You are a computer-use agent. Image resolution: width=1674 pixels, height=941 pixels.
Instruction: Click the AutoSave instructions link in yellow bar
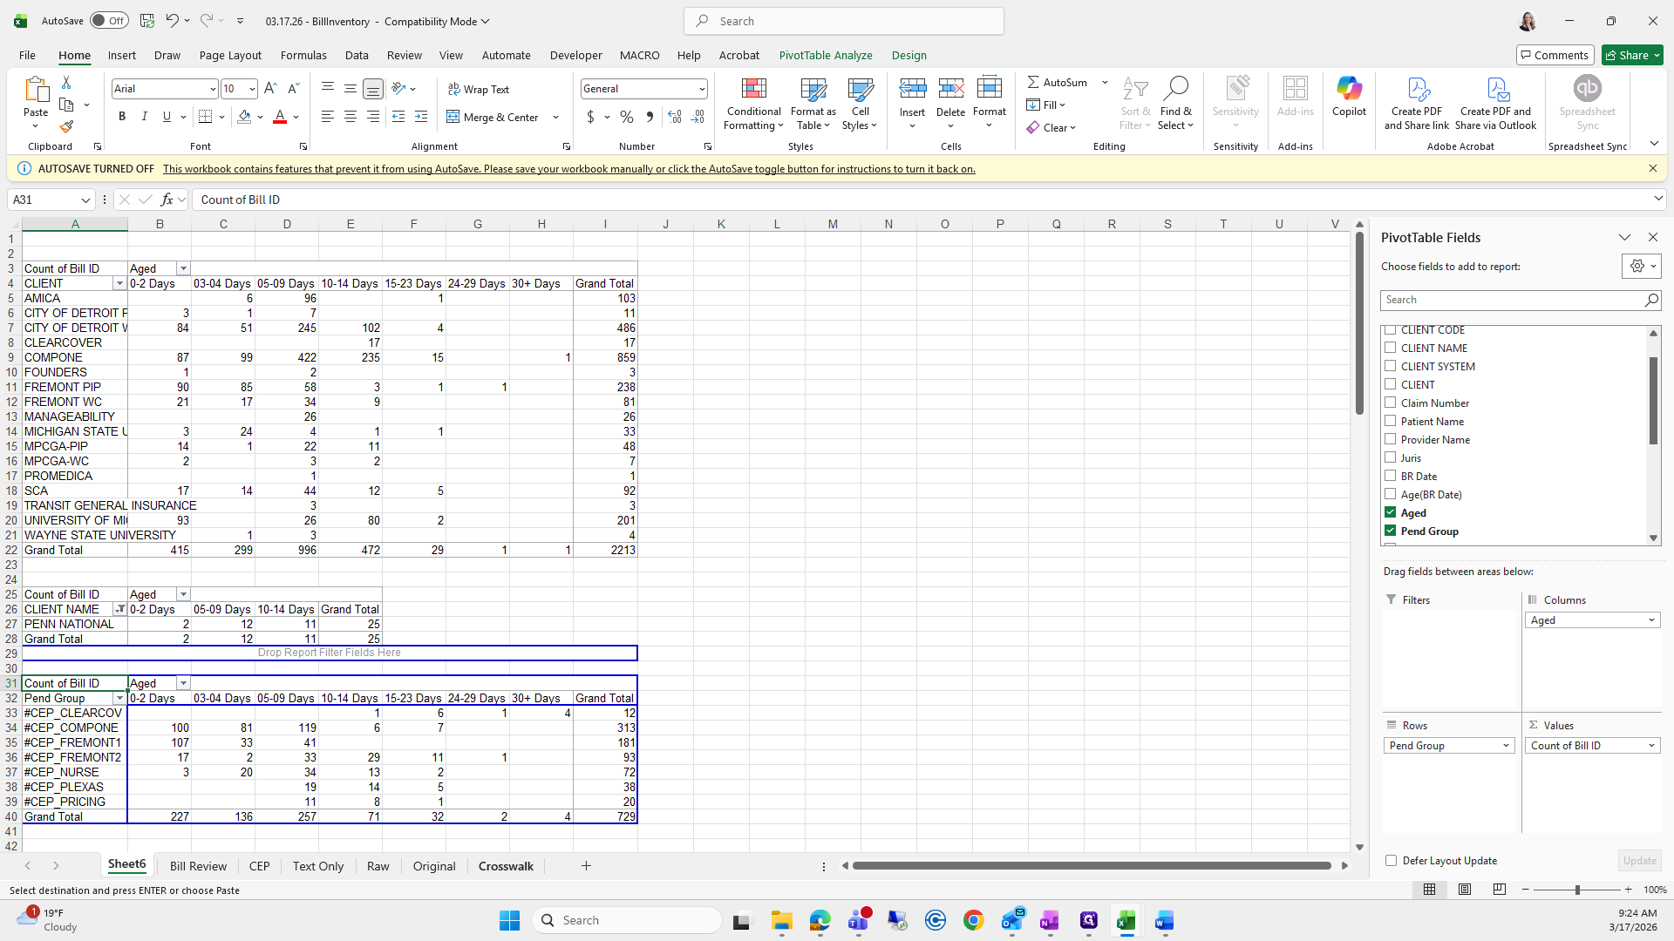point(568,169)
